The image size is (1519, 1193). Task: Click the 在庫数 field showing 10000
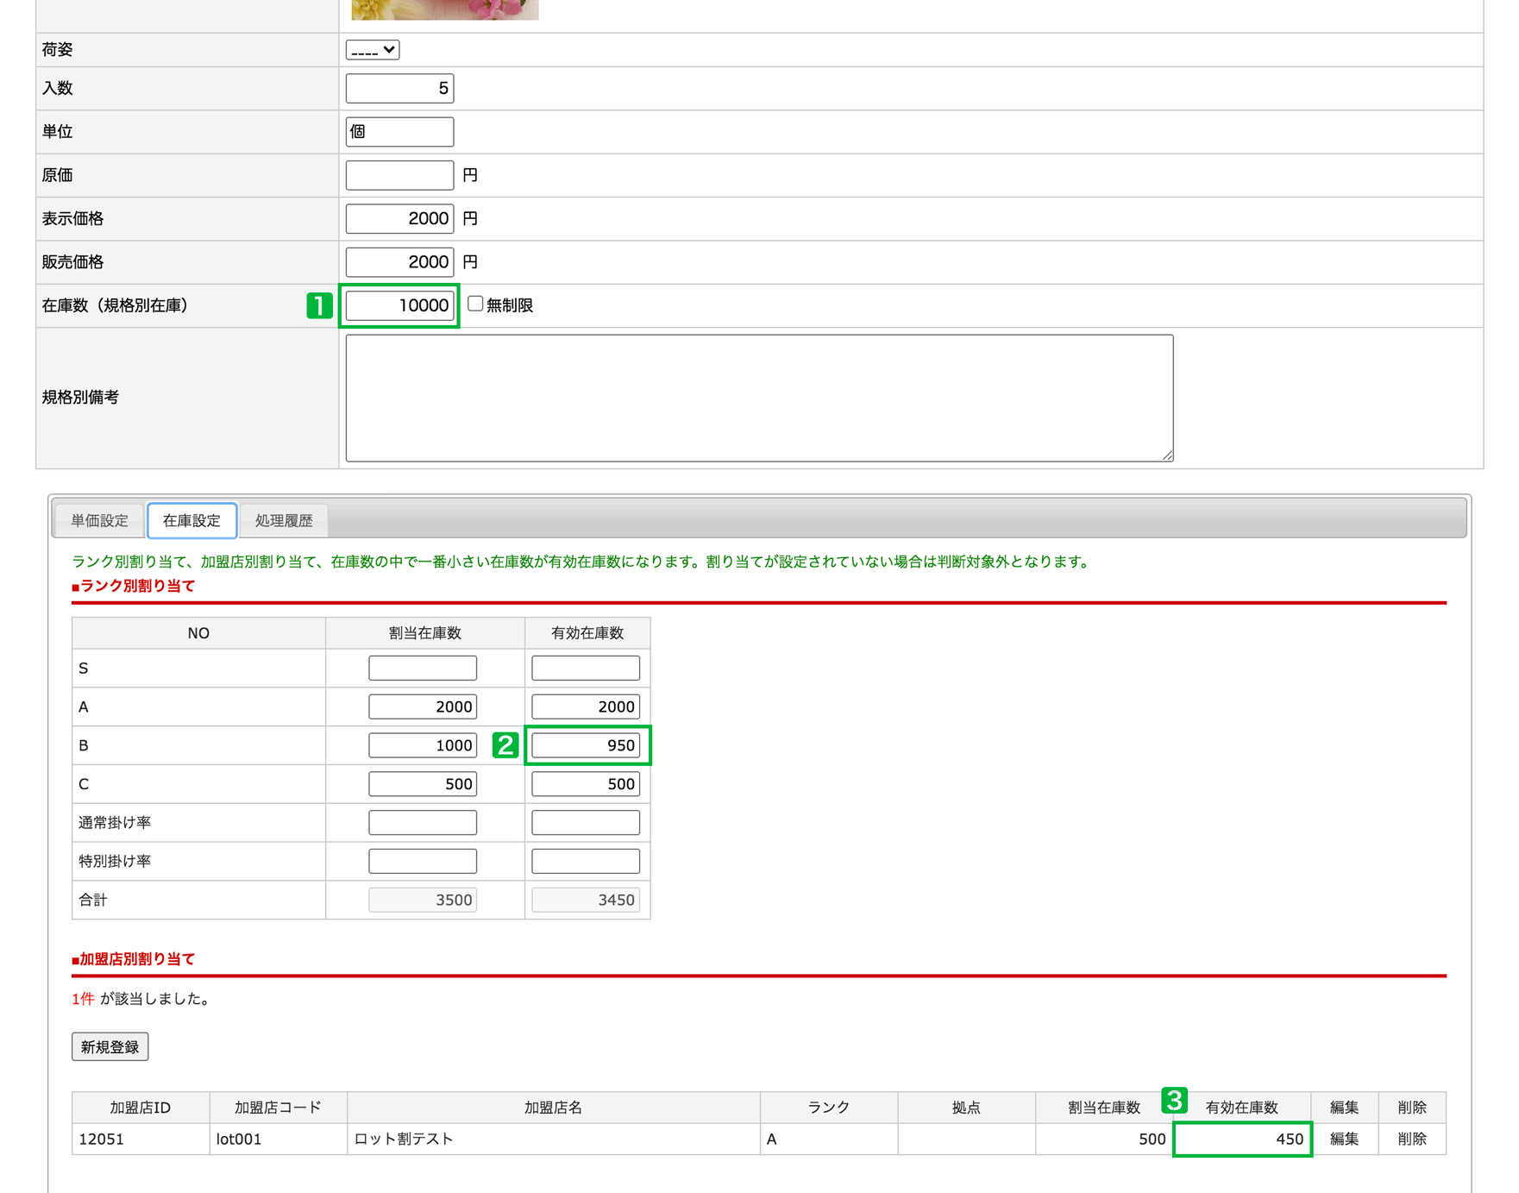(399, 305)
